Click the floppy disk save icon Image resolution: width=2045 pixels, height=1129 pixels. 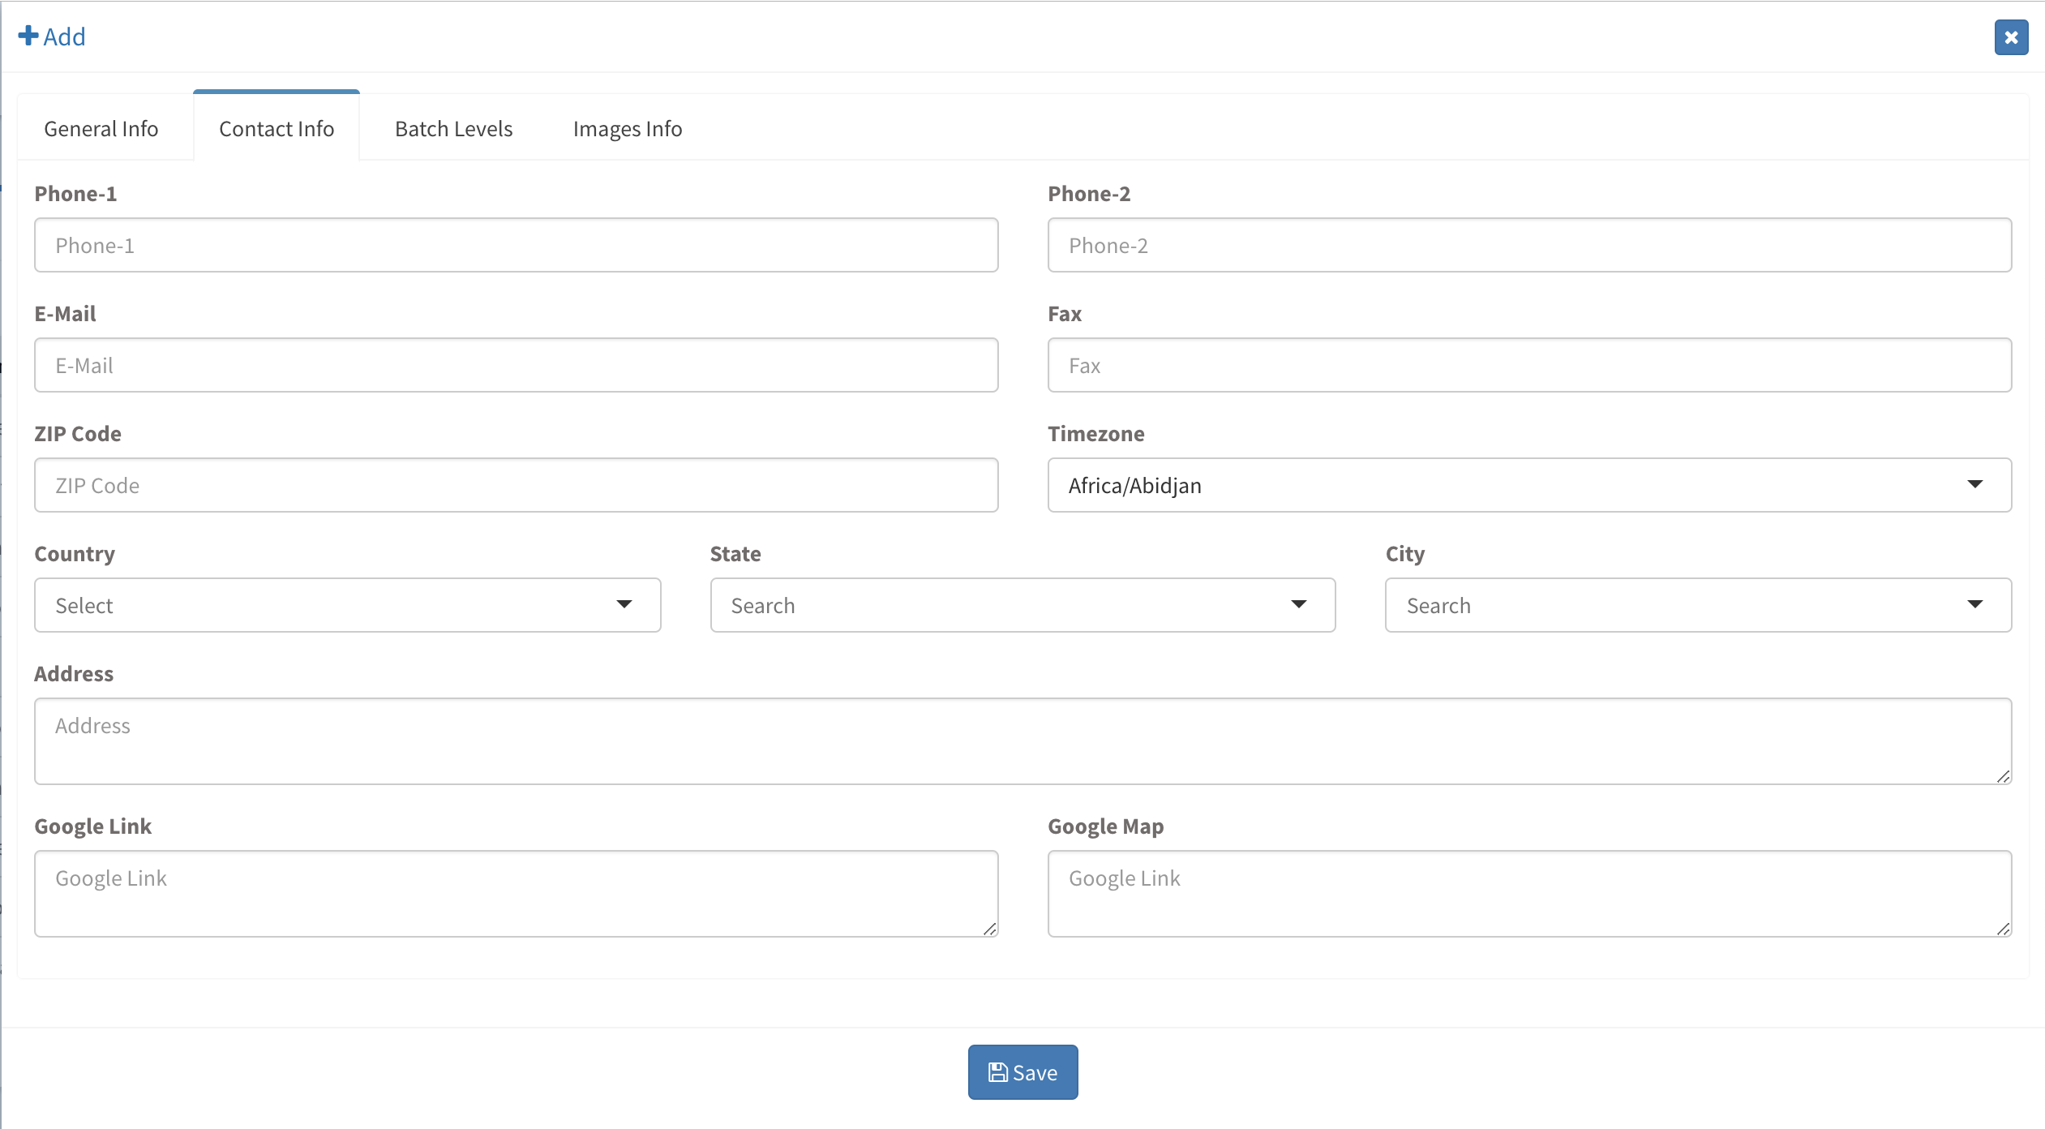pyautogui.click(x=997, y=1072)
